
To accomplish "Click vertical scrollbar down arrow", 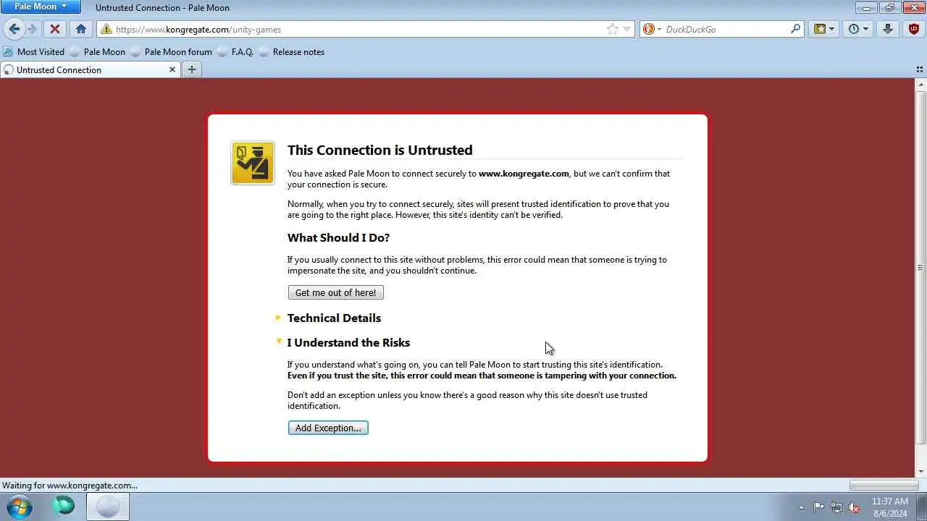I will point(920,472).
